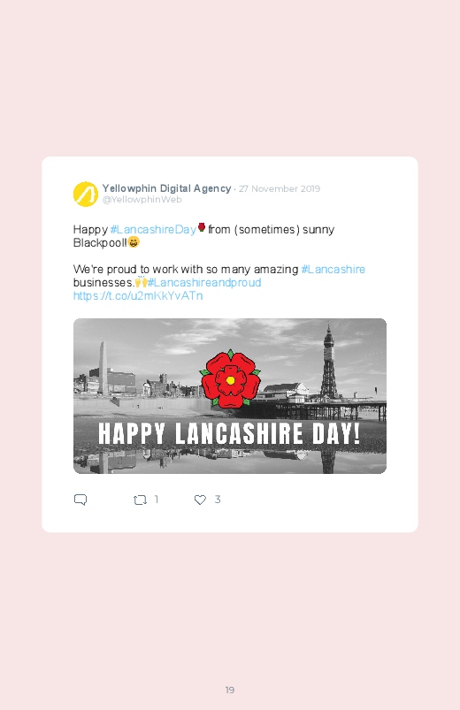The width and height of the screenshot is (460, 710).
Task: Click the Yellowphin Digital Agency account name
Action: click(x=166, y=188)
